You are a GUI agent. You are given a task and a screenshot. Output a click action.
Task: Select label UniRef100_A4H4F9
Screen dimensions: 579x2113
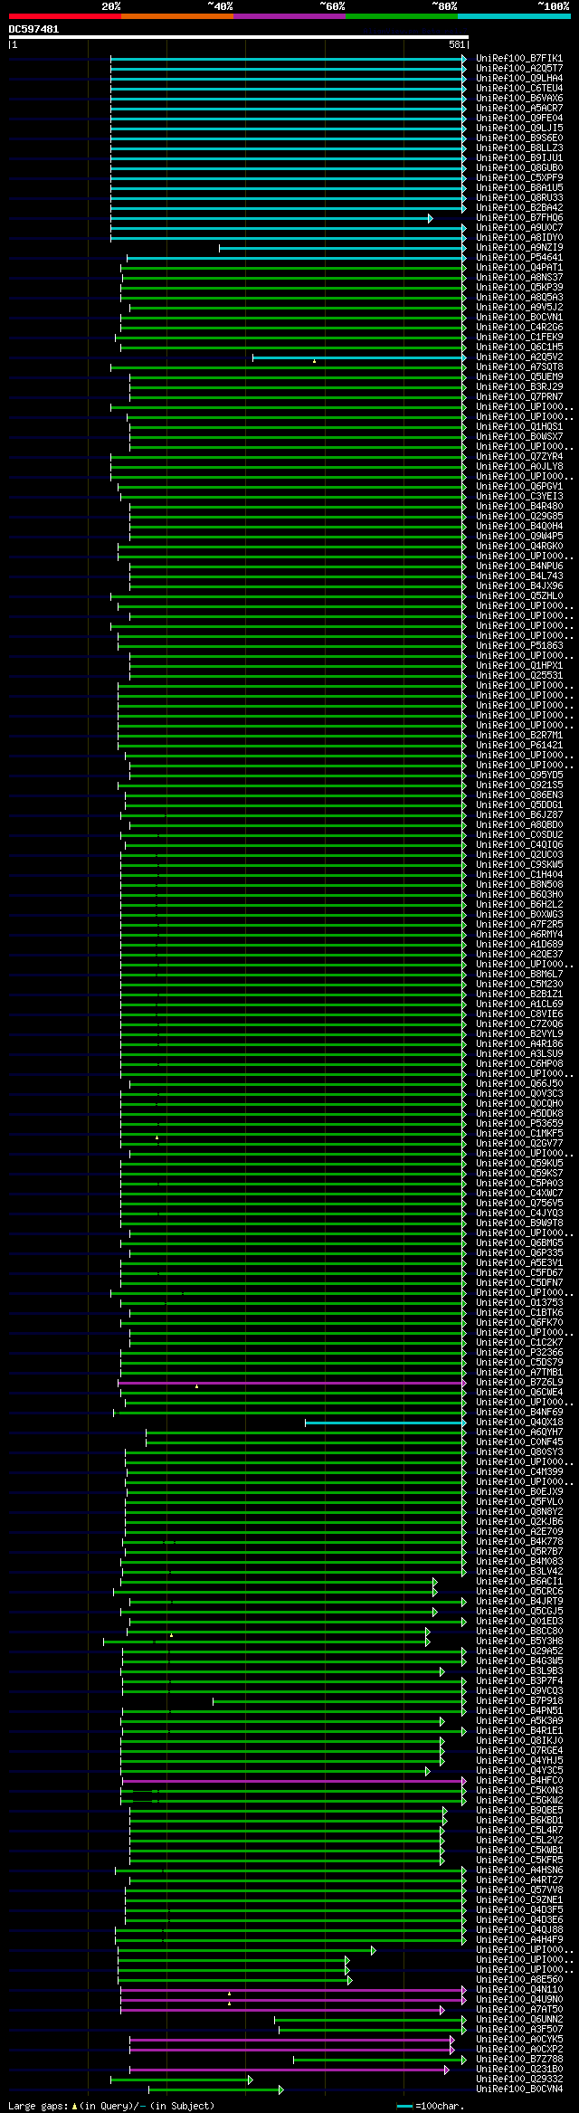tap(519, 1940)
